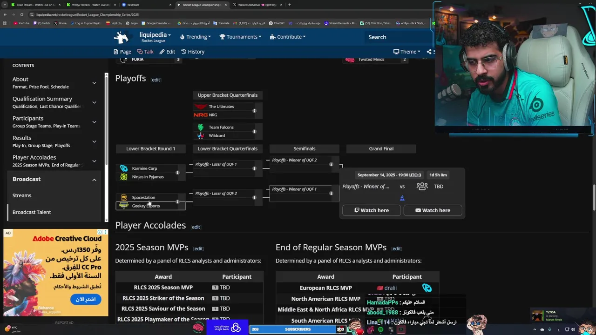Click the Ninjas in Pyjamas logo
The height and width of the screenshot is (335, 596).
coord(124,177)
